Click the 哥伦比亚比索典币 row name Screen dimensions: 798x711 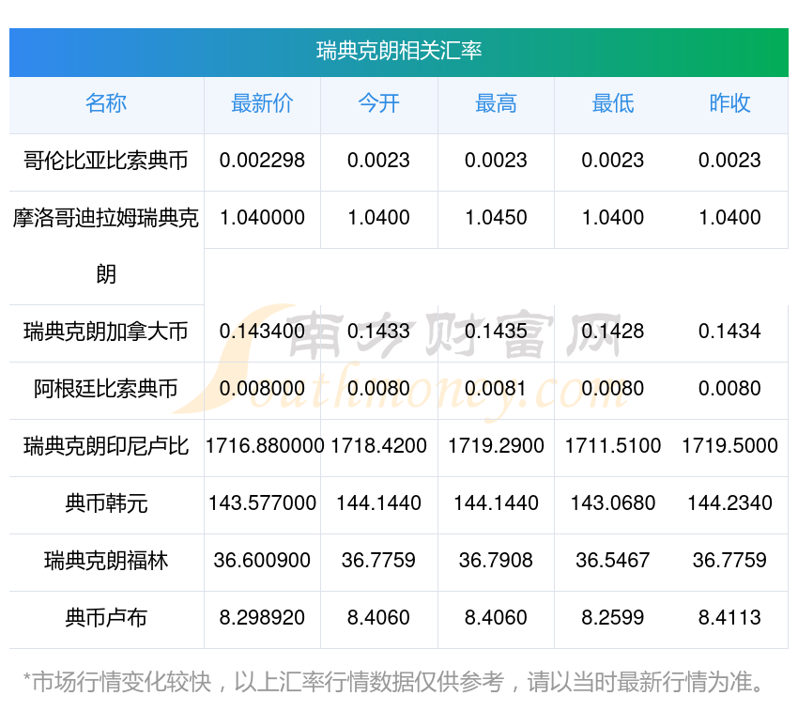106,161
